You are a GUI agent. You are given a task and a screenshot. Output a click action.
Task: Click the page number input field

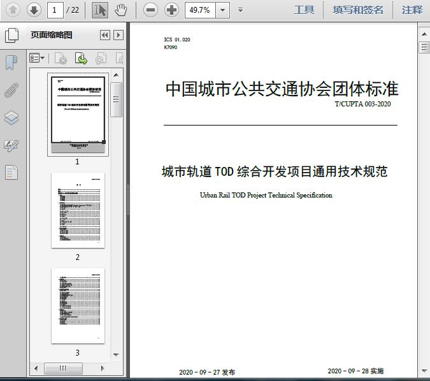(55, 10)
